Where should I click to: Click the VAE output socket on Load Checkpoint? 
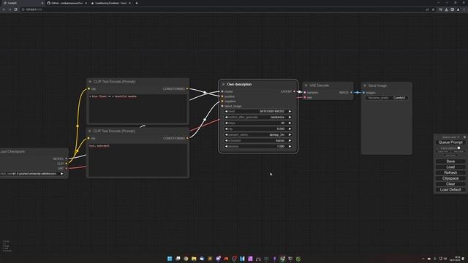[x=67, y=168]
